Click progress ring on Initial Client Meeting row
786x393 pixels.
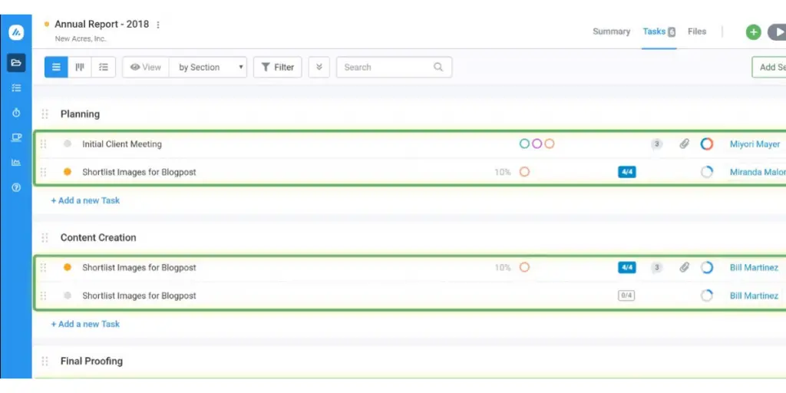point(707,144)
